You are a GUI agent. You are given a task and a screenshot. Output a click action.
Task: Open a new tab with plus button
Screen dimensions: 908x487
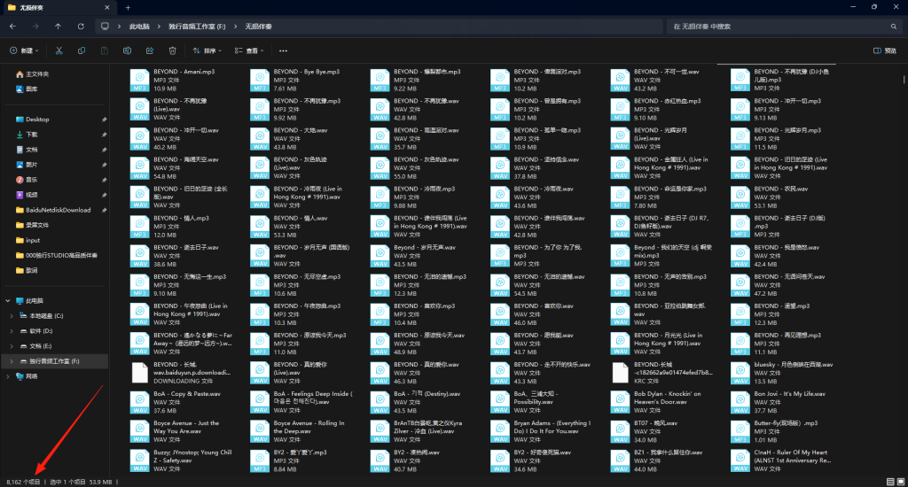click(x=128, y=7)
